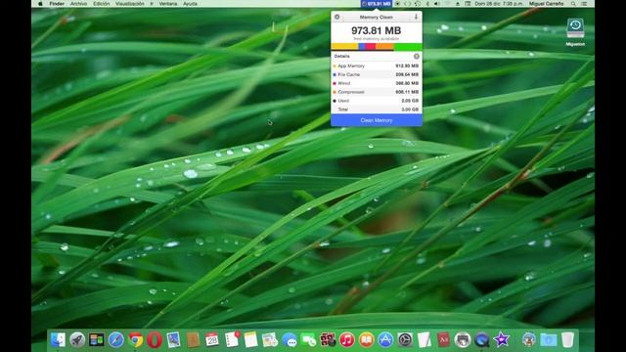
Task: Open Launchpad rocket in the Dock
Action: [x=77, y=339]
